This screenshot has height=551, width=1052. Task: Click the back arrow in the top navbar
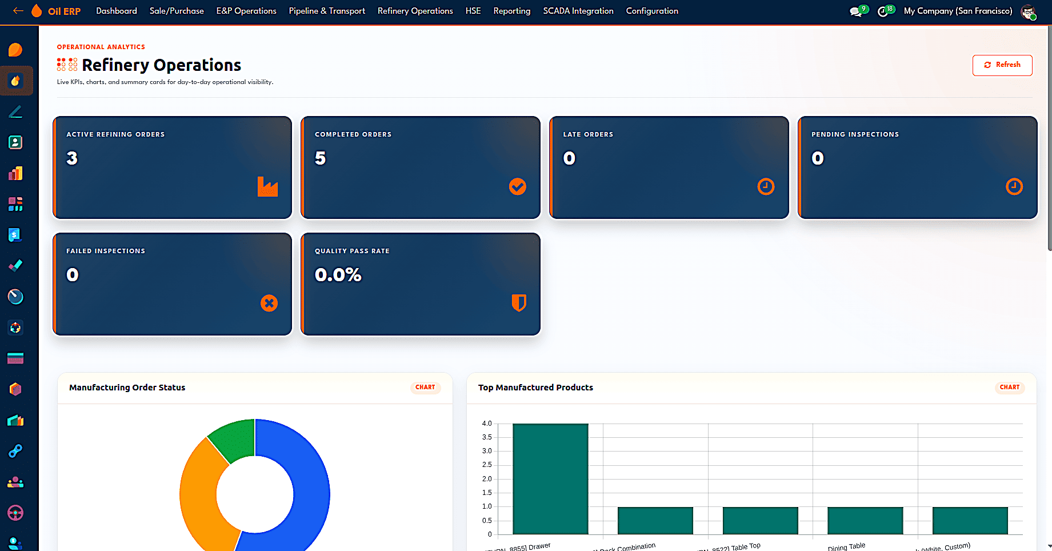tap(18, 11)
